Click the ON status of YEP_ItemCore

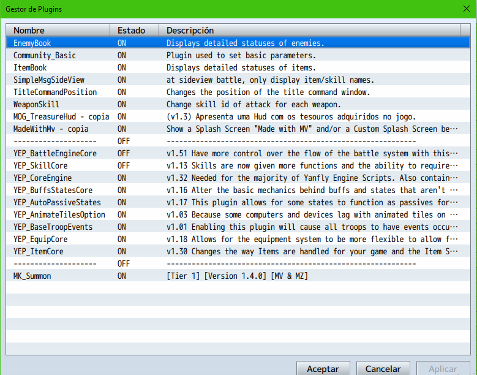click(x=122, y=251)
